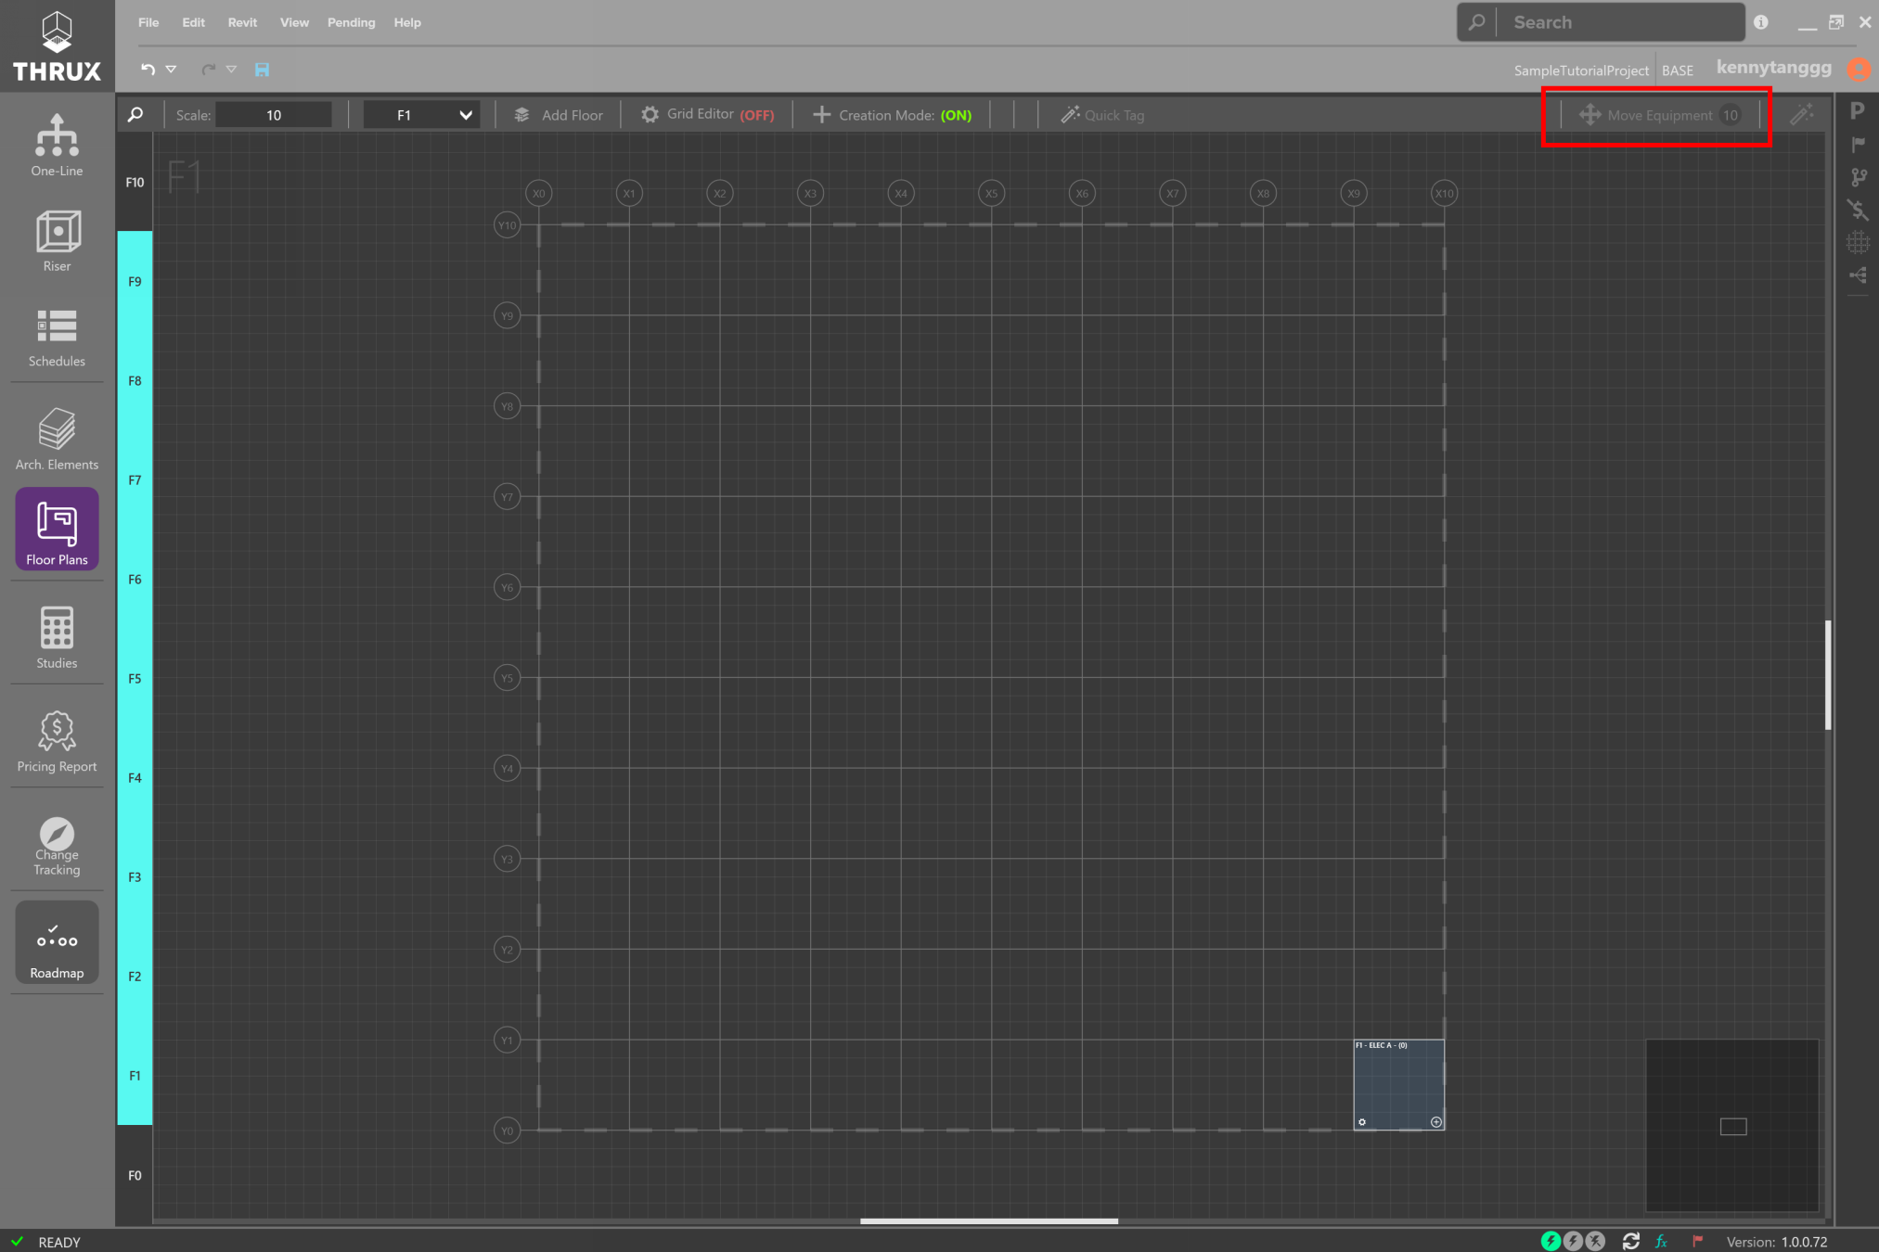Click the crossed-out lightning bolt status icon
This screenshot has height=1252, width=1879.
point(1595,1241)
